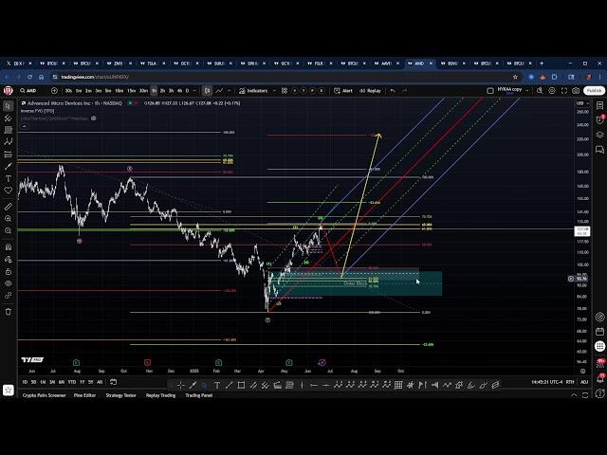Open the candlestick chart type selector
Image resolution: width=607 pixels, height=455 pixels.
click(x=207, y=91)
